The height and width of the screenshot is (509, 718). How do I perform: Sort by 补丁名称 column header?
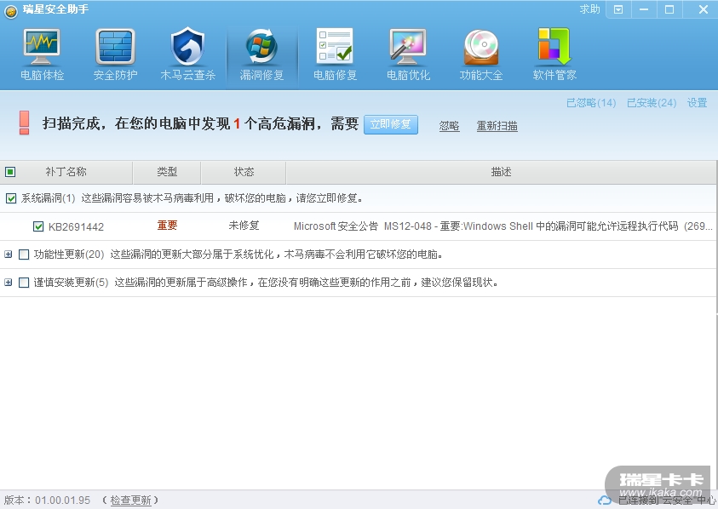[x=66, y=172]
